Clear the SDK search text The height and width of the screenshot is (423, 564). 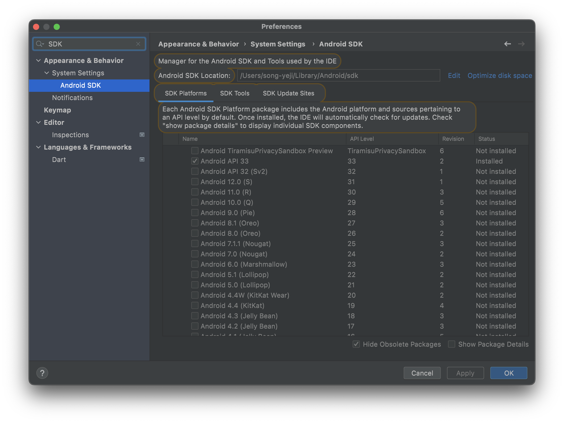point(138,44)
